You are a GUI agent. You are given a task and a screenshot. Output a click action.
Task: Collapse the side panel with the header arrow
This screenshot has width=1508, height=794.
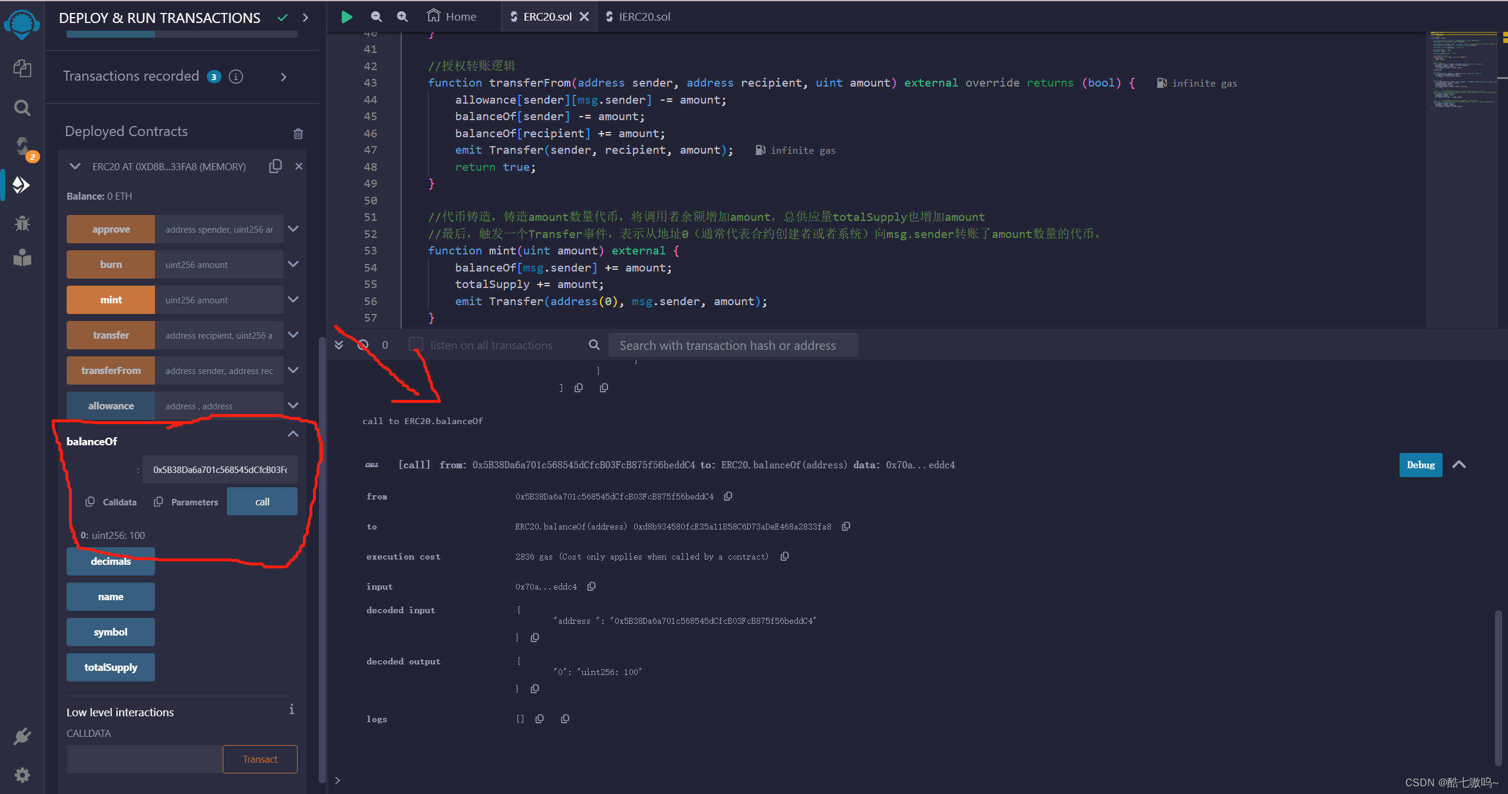coord(305,18)
